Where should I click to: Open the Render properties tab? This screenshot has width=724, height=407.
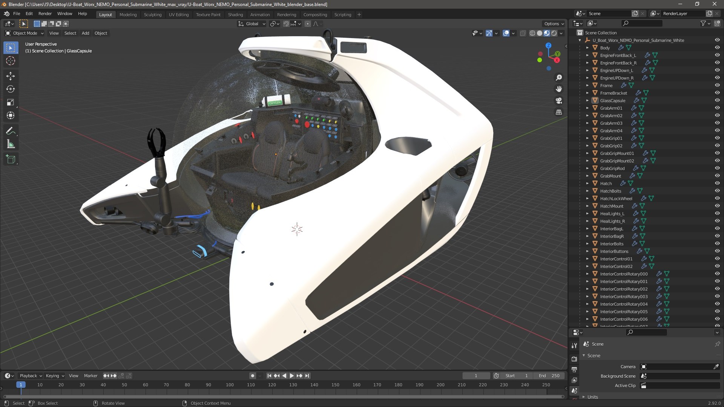(x=574, y=359)
